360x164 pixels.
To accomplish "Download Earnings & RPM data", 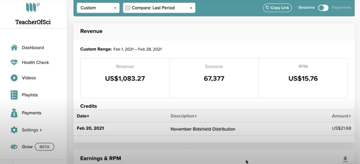I will (x=345, y=159).
